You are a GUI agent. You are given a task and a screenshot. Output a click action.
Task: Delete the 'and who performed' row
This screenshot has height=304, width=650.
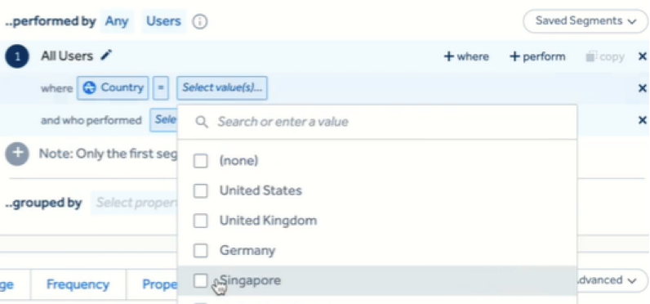[642, 120]
